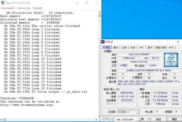This screenshot has width=182, height=122.
Task: Click the http://www.xtremesystems.org/ text
Action: [27, 105]
